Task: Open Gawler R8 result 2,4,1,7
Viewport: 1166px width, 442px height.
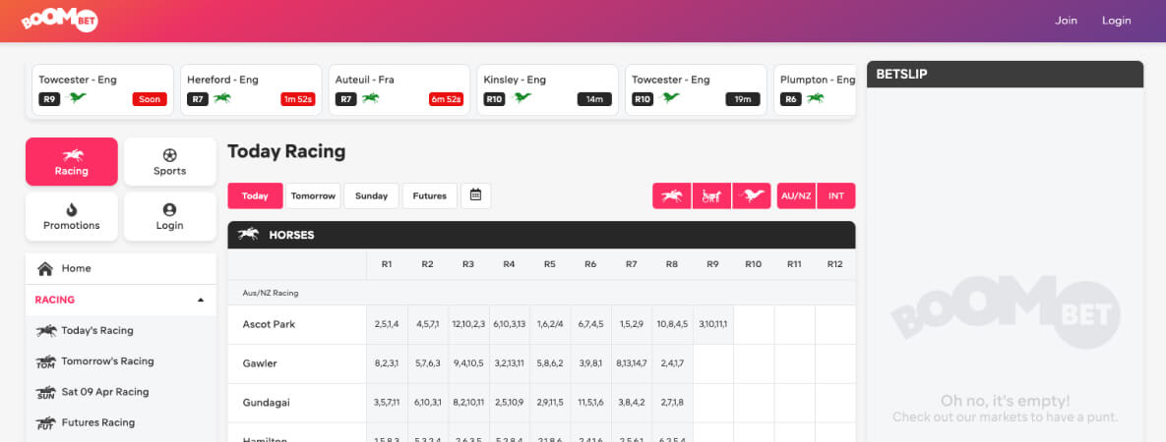Action: click(x=672, y=363)
